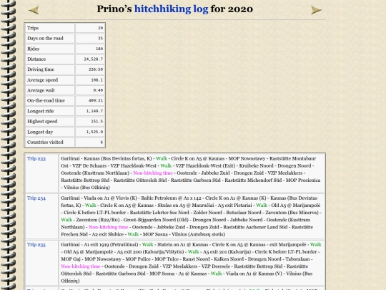
Task: Open the Trip 235 link
Action: click(x=36, y=245)
